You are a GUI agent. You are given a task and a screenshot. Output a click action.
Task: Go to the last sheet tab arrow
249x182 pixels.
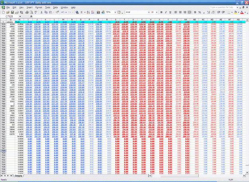click(x=11, y=176)
